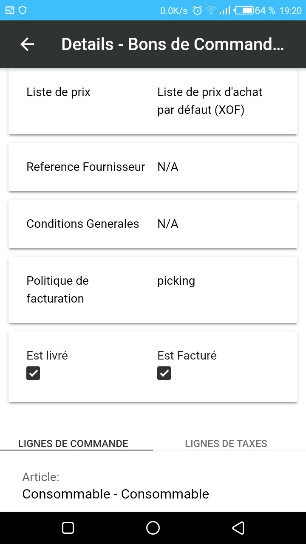The height and width of the screenshot is (544, 306).
Task: Tap the Details - Bons de Commande title
Action: [x=172, y=44]
